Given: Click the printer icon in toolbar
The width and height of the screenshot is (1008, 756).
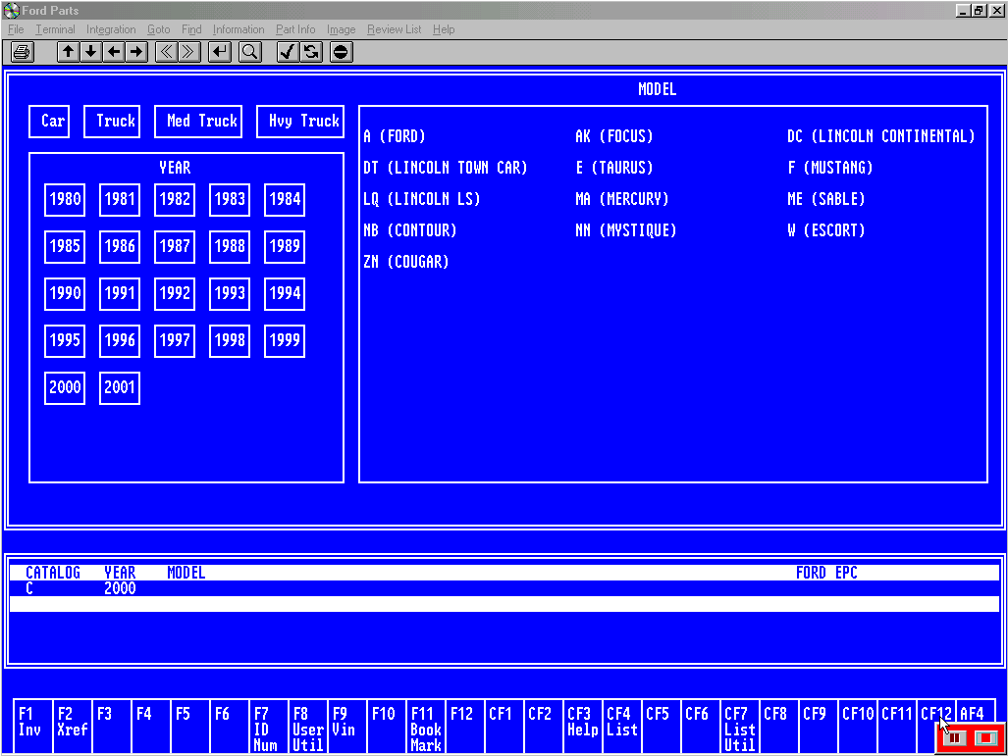Looking at the screenshot, I should click(x=22, y=52).
